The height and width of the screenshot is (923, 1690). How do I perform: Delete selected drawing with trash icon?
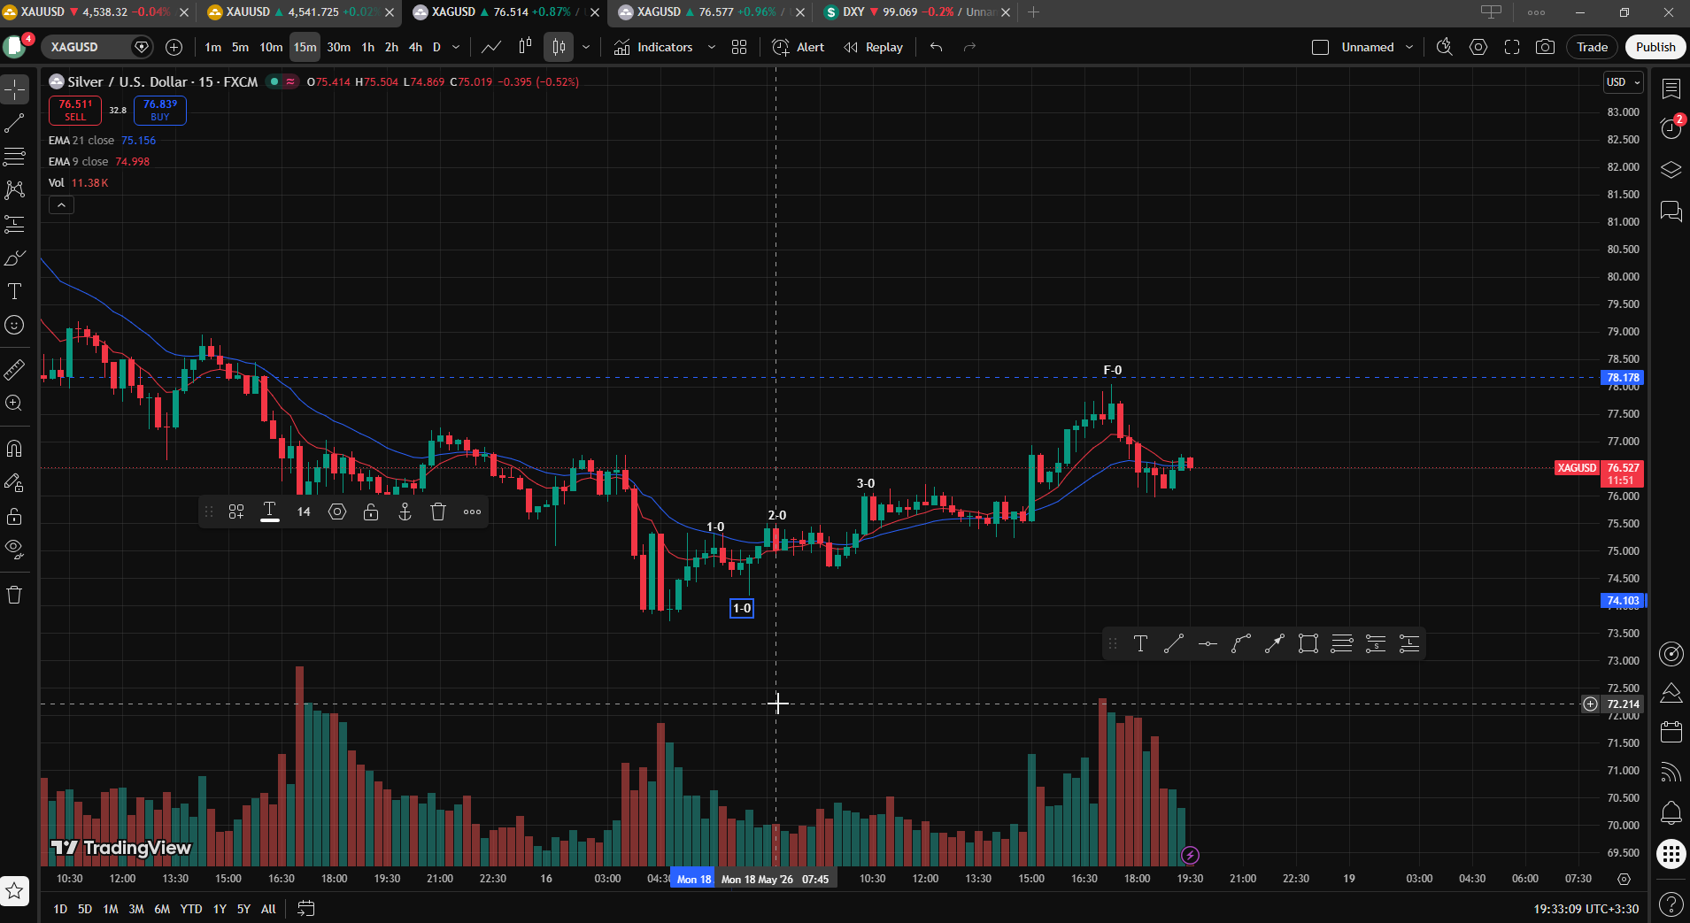(x=438, y=511)
